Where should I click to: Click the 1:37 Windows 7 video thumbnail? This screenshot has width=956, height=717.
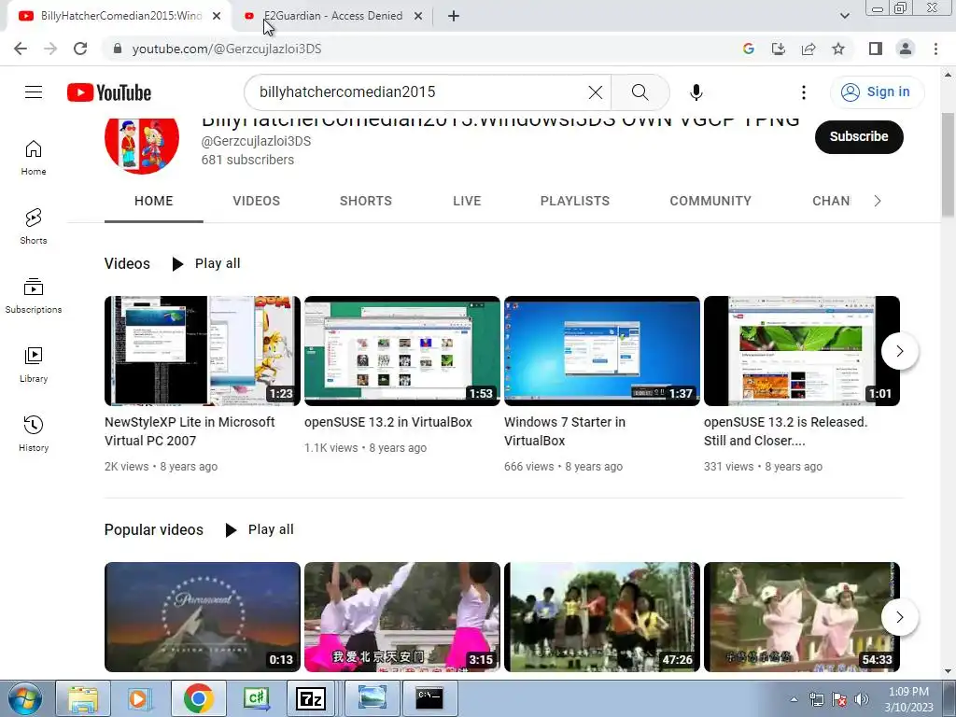tap(602, 351)
